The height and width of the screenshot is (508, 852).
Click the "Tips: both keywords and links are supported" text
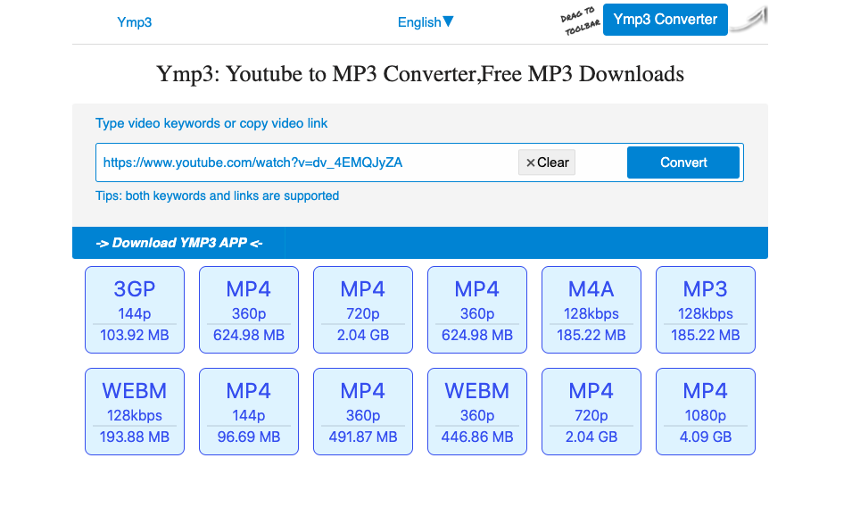point(218,196)
